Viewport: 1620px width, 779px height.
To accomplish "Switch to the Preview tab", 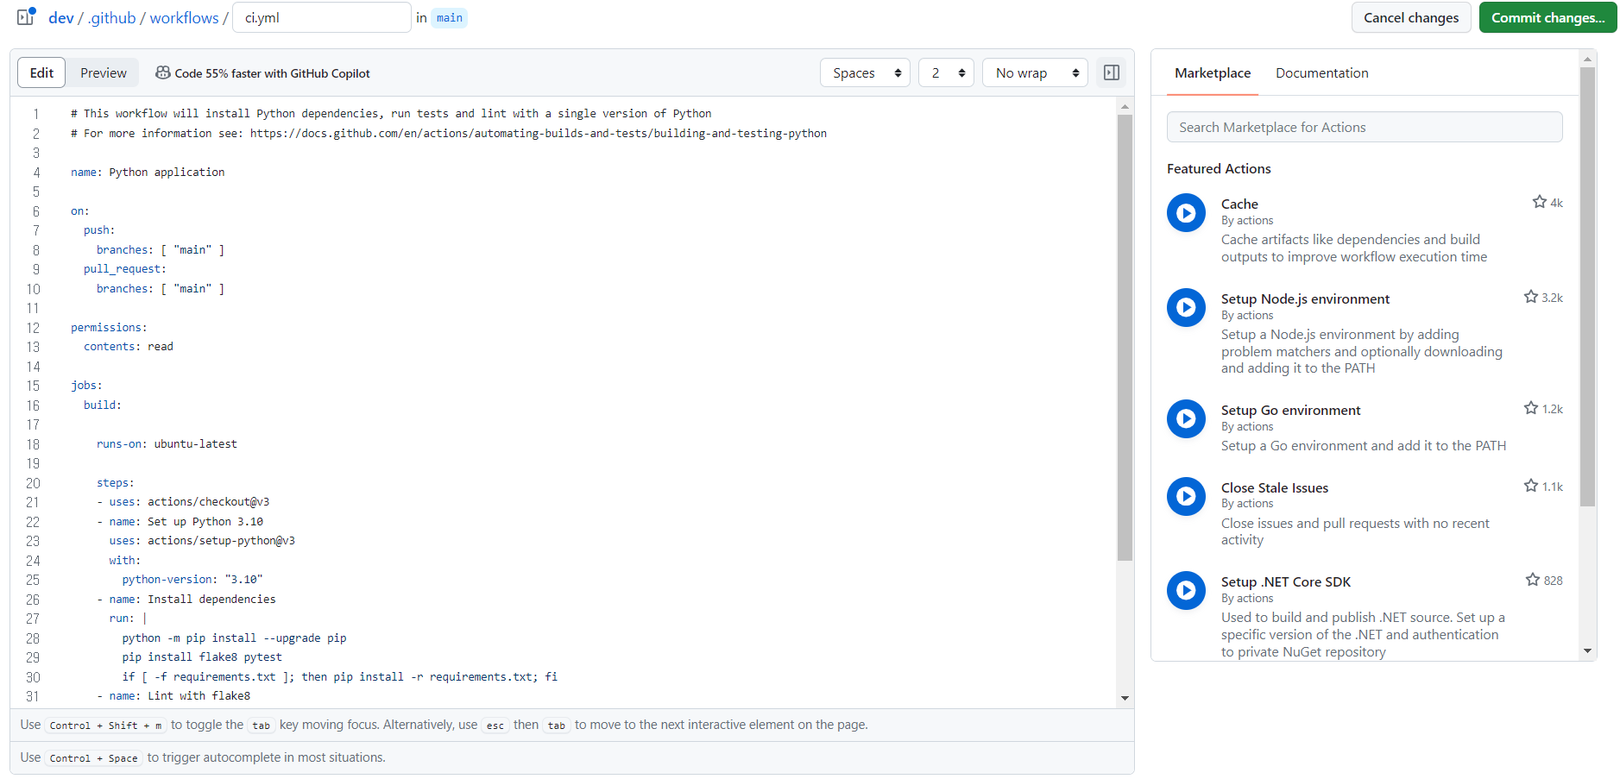I will click(x=104, y=73).
